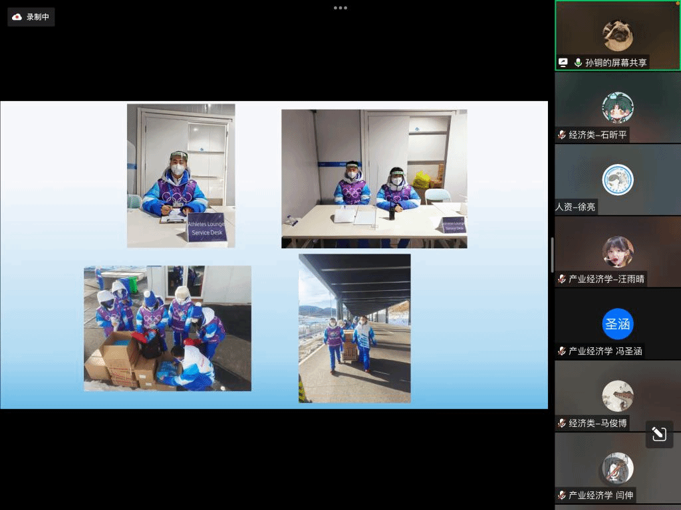The width and height of the screenshot is (681, 510).
Task: Expand the three-dot menu at top center
Action: [x=340, y=8]
